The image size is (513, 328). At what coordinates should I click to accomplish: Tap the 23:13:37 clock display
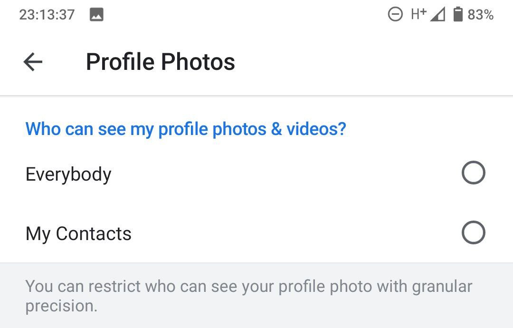click(x=47, y=15)
